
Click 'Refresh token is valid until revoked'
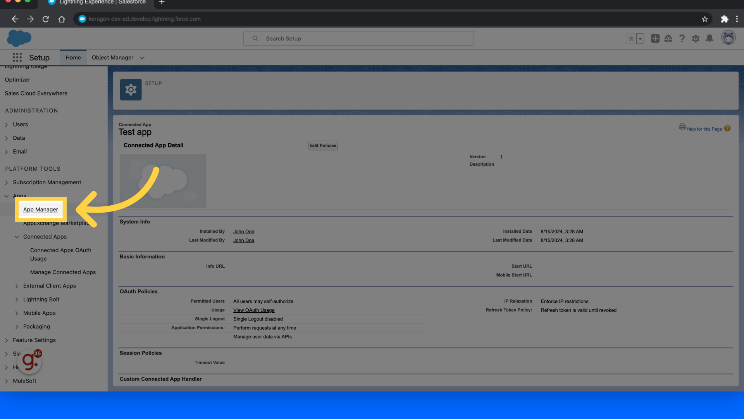tap(579, 310)
